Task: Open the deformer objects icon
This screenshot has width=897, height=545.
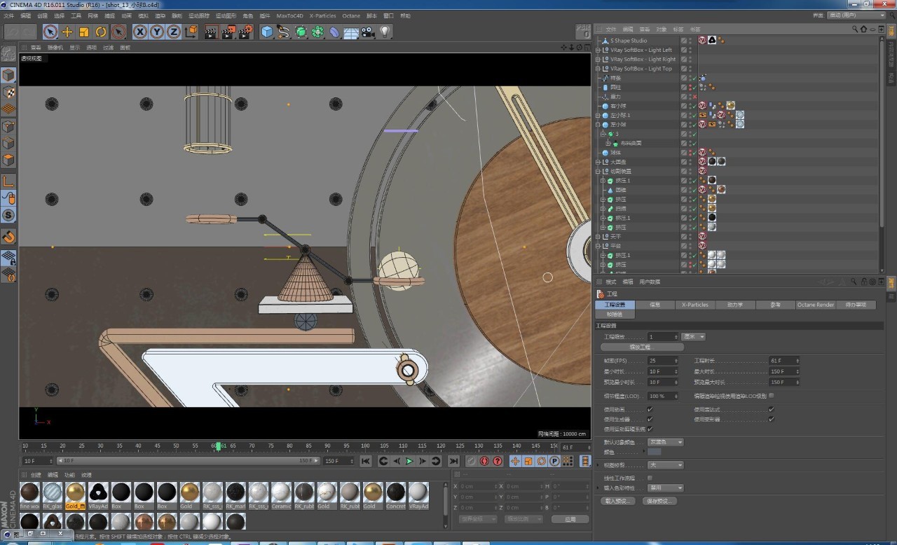Action: [334, 32]
